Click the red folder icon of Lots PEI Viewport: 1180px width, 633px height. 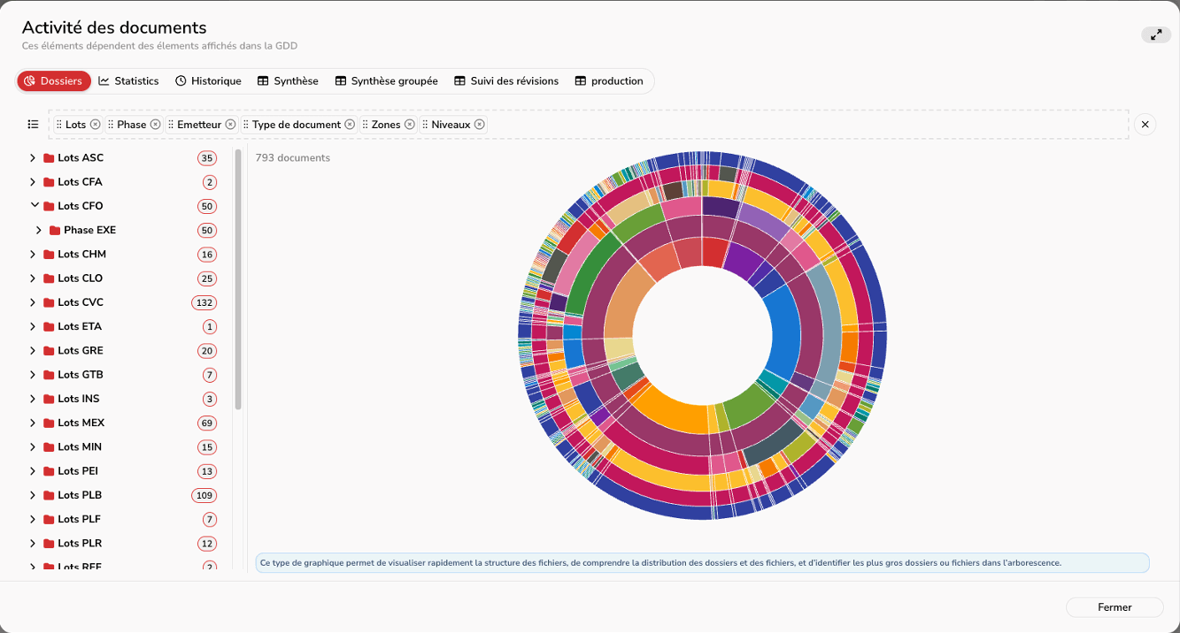tap(49, 471)
